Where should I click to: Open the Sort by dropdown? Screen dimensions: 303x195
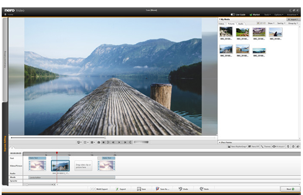click(x=281, y=23)
